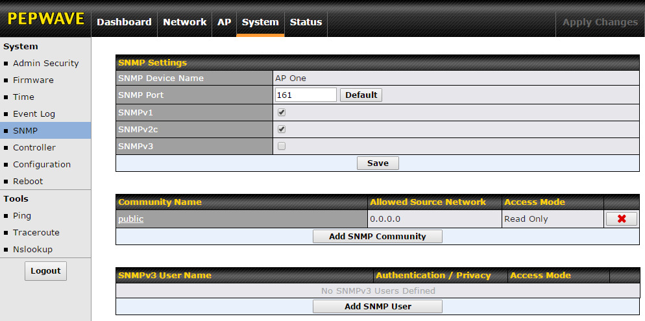Click the Allowed Source Network column header
Viewport: 645px width, 321px height.
[435, 202]
